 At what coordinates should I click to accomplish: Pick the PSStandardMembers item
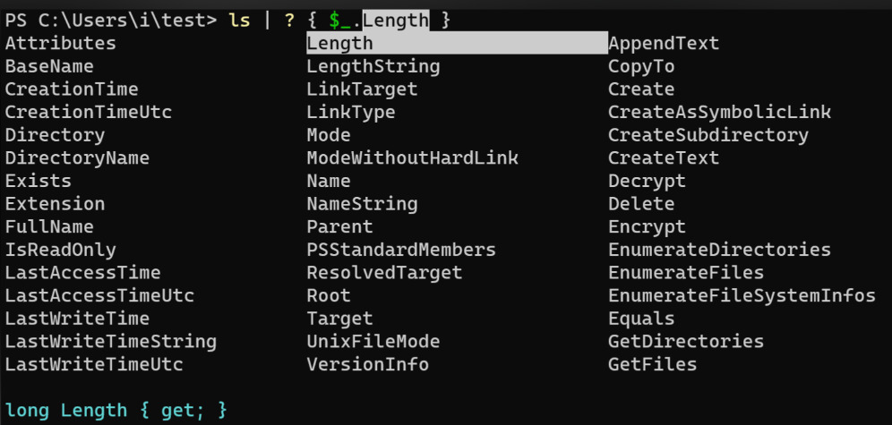click(x=401, y=250)
